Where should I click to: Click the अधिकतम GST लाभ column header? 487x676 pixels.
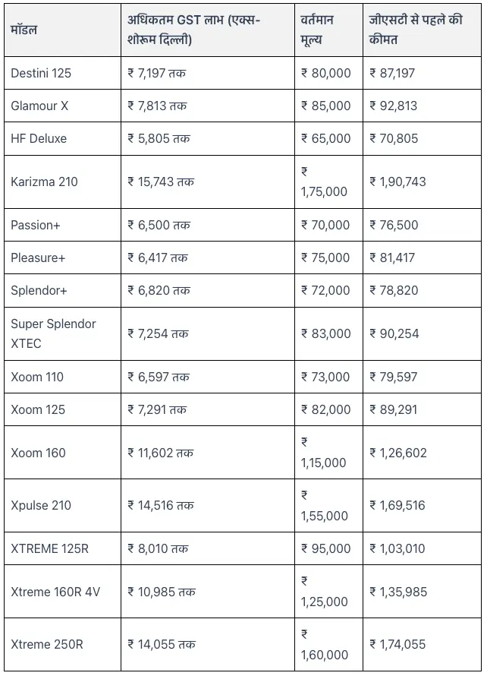(193, 30)
